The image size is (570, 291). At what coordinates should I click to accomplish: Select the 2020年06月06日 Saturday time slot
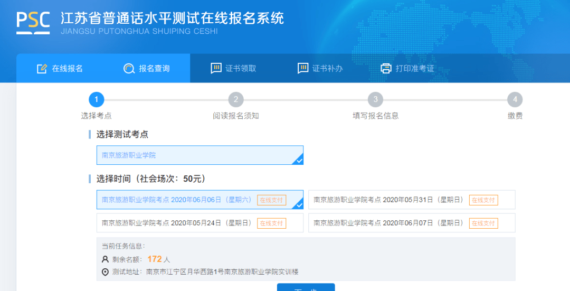pos(200,200)
